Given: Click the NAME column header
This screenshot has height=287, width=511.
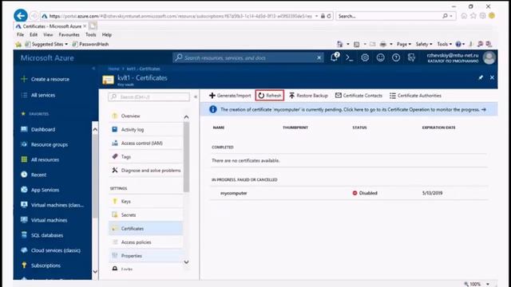Looking at the screenshot, I should (218, 128).
